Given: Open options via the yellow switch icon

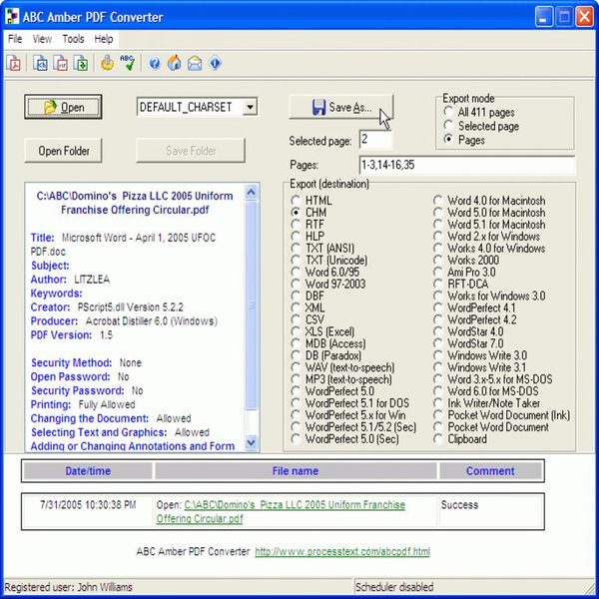Looking at the screenshot, I should point(108,63).
